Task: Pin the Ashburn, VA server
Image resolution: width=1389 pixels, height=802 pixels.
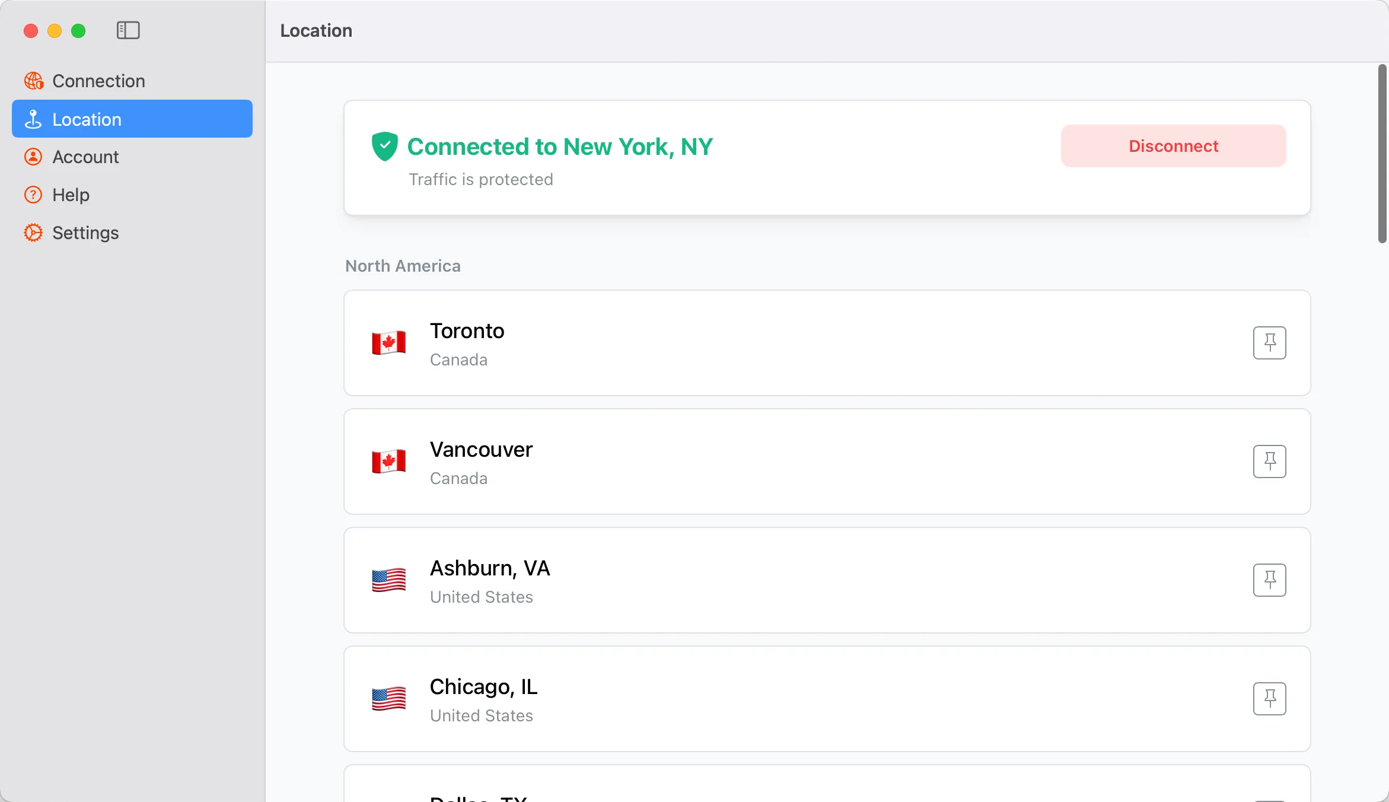Action: (1269, 580)
